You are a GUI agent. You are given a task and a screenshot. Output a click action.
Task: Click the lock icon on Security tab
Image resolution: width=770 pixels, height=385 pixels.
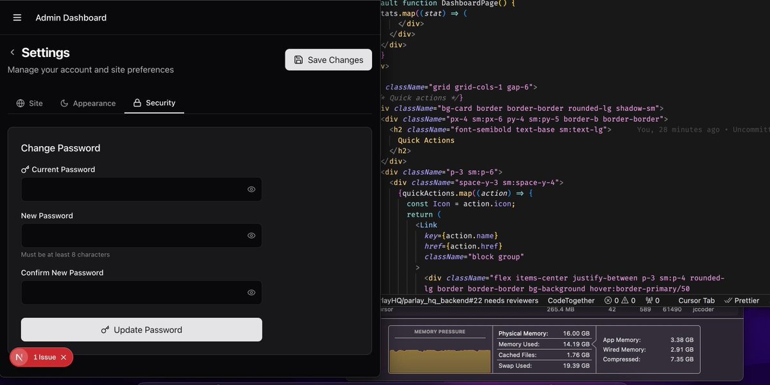[x=137, y=102]
